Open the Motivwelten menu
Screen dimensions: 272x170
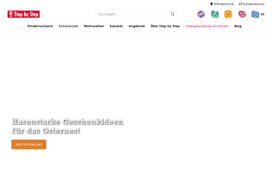[x=94, y=26]
